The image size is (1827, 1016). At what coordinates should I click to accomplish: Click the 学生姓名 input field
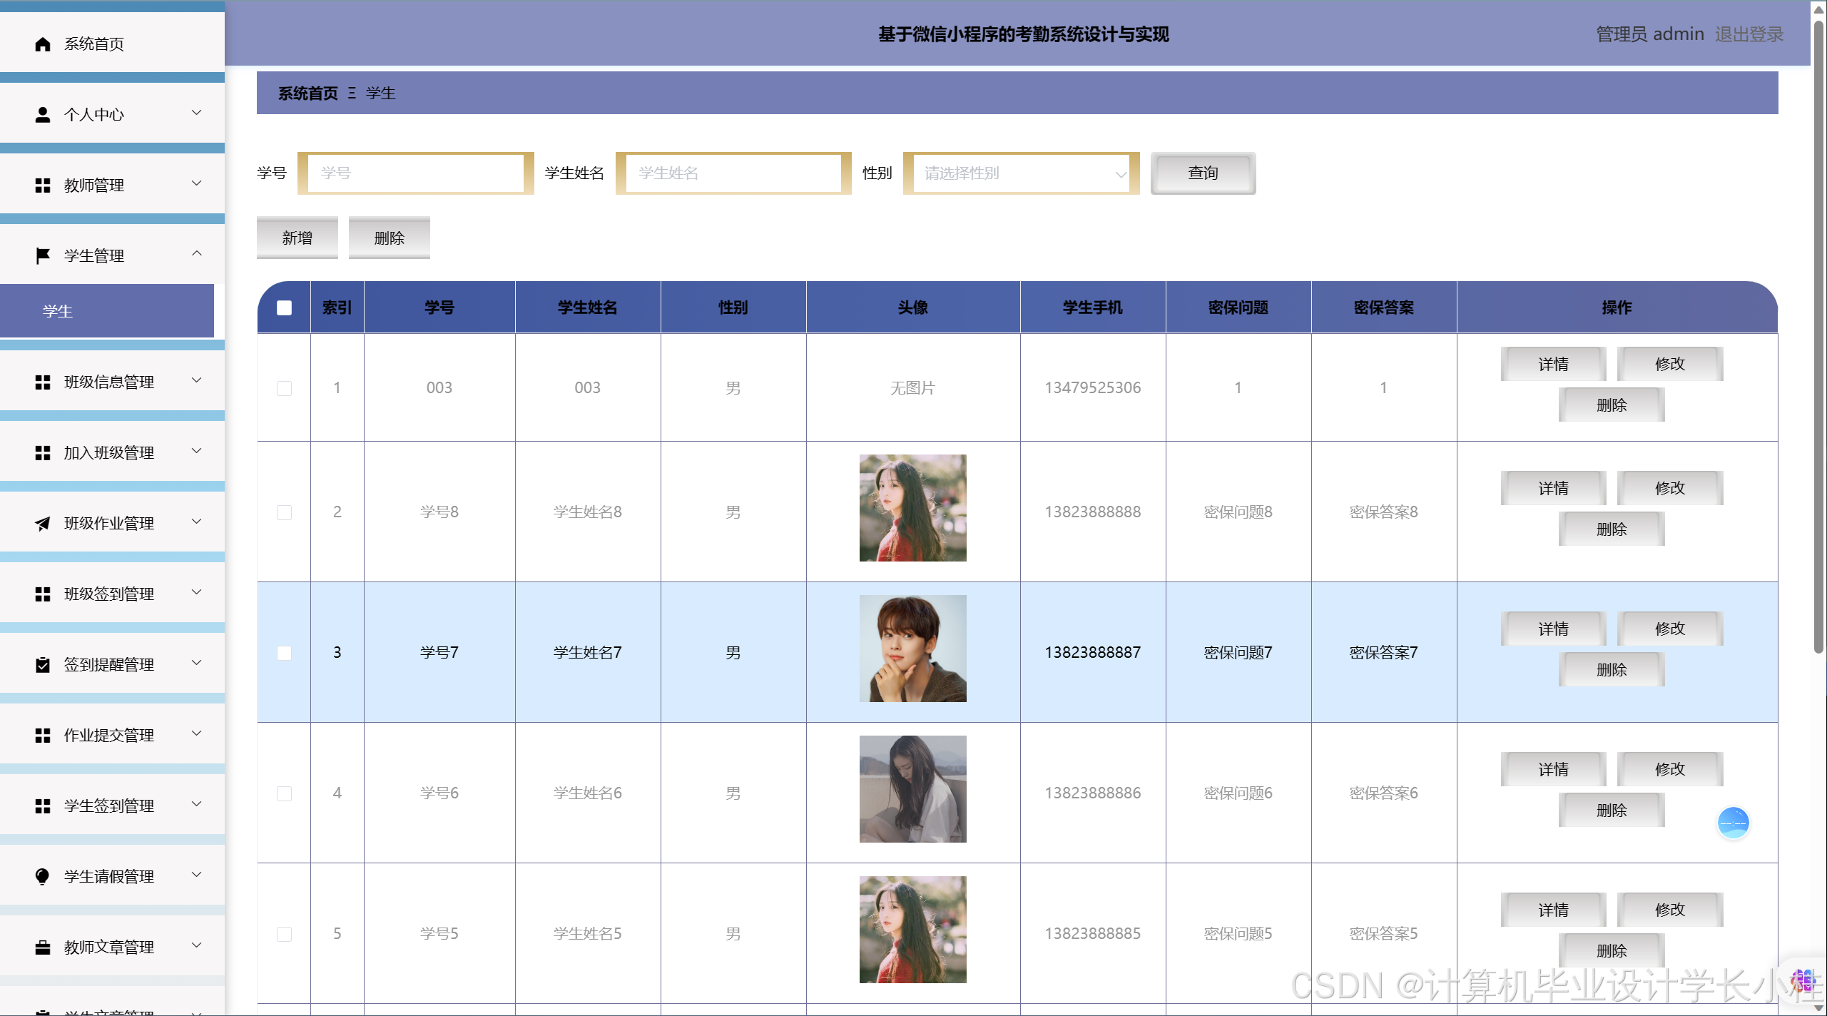pos(733,173)
